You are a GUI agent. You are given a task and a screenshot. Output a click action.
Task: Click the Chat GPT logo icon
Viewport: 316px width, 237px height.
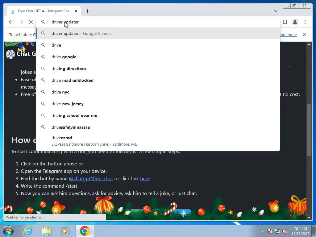click(10, 54)
